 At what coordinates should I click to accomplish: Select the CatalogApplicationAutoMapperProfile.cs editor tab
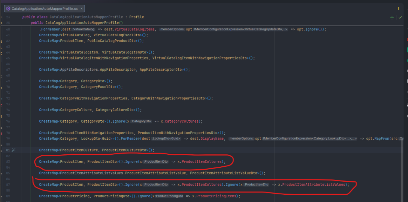44,9
